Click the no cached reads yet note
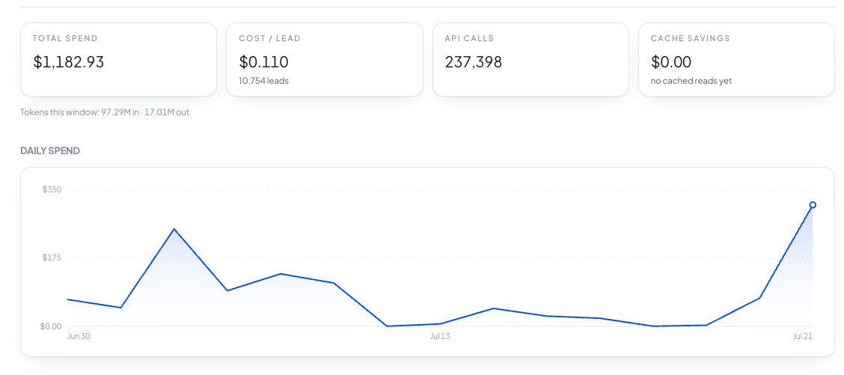Screen dimensions: 844x375 pyautogui.click(x=691, y=81)
